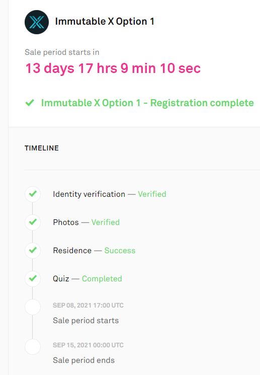The width and height of the screenshot is (260, 375).
Task: Click the Identity verification checkmark circle
Action: pos(33,194)
